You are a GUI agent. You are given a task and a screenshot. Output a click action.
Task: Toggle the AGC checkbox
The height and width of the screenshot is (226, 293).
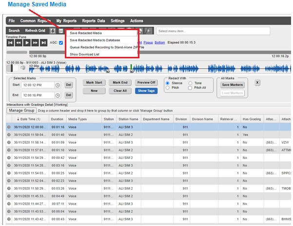click(x=61, y=43)
